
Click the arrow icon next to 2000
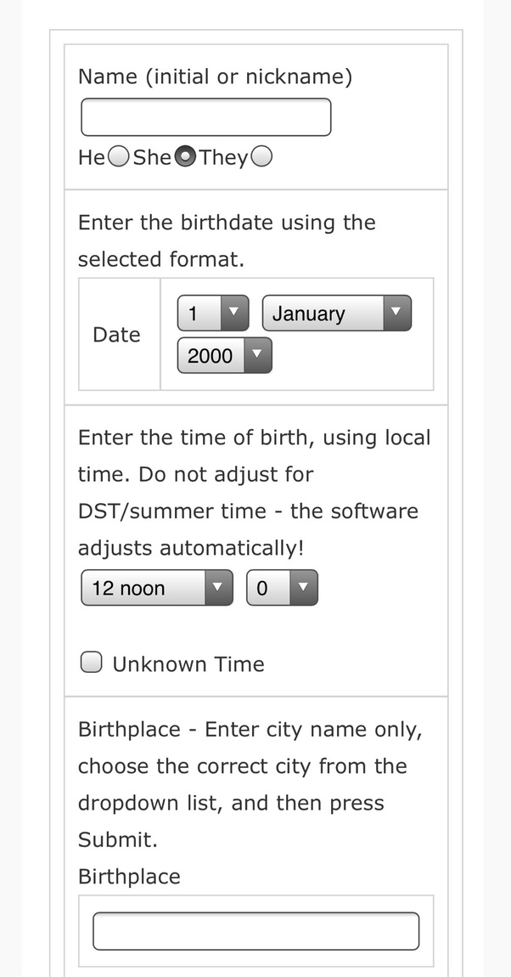[x=257, y=355]
